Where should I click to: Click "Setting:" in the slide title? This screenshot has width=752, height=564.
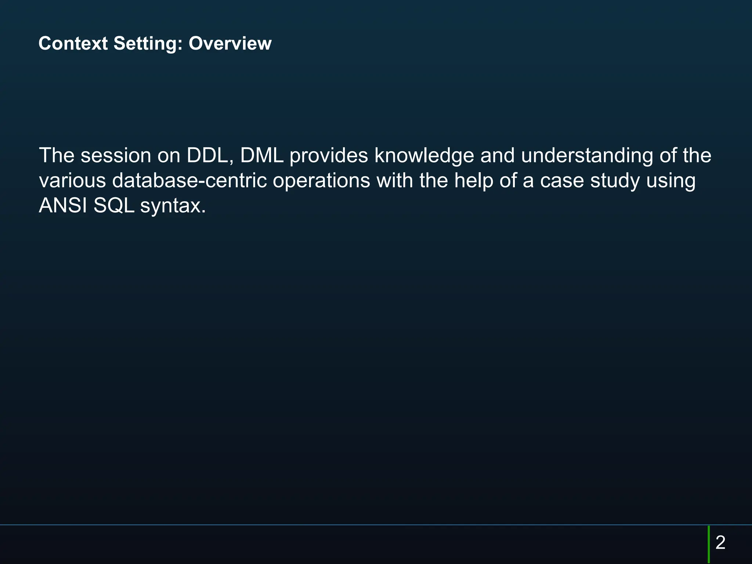148,44
